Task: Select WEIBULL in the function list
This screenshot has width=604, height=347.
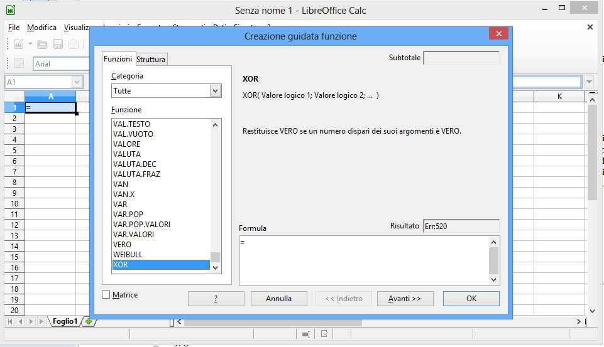Action: coord(128,255)
